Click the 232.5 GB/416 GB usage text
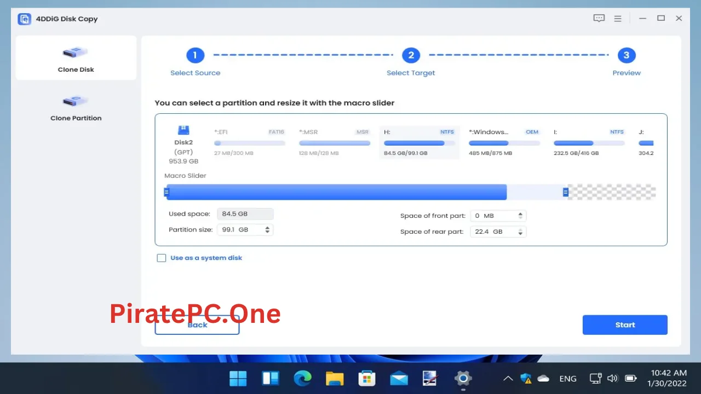Image resolution: width=701 pixels, height=394 pixels. pyautogui.click(x=576, y=153)
